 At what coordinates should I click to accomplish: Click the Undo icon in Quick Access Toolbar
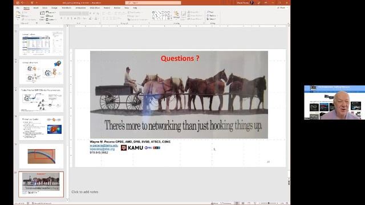tap(23, 3)
